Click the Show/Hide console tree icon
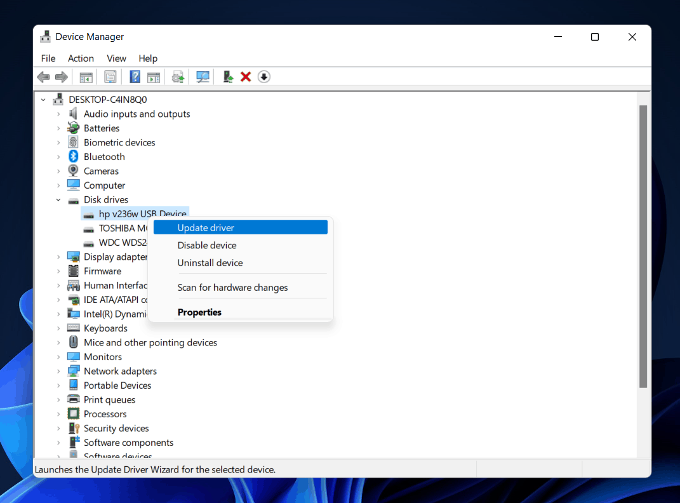Image resolution: width=680 pixels, height=503 pixels. (86, 77)
